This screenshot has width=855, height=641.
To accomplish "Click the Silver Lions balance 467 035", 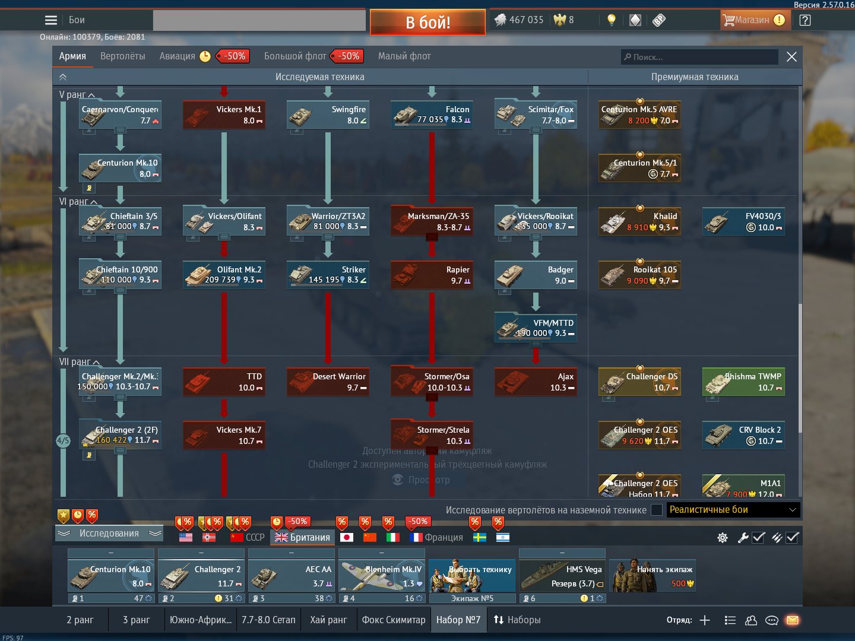I will click(x=519, y=20).
